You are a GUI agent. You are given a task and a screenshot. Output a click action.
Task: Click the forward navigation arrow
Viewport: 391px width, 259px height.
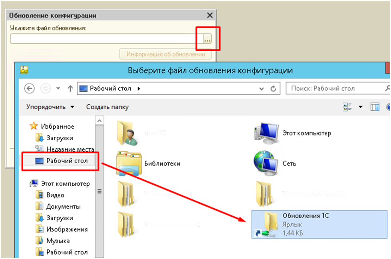click(x=46, y=88)
